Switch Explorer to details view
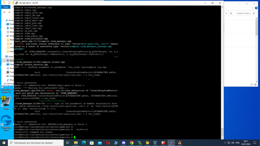This screenshot has width=260, height=146. point(252,85)
